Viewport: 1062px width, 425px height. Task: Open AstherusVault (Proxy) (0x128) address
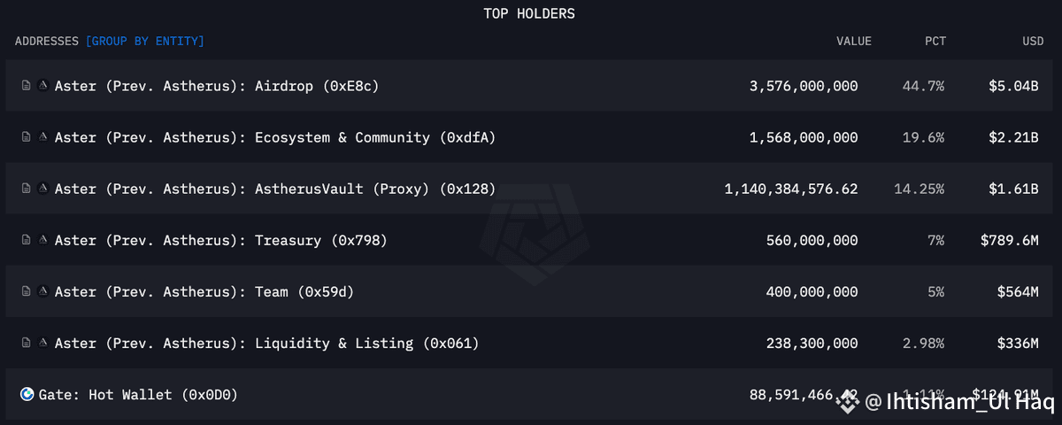pos(275,189)
